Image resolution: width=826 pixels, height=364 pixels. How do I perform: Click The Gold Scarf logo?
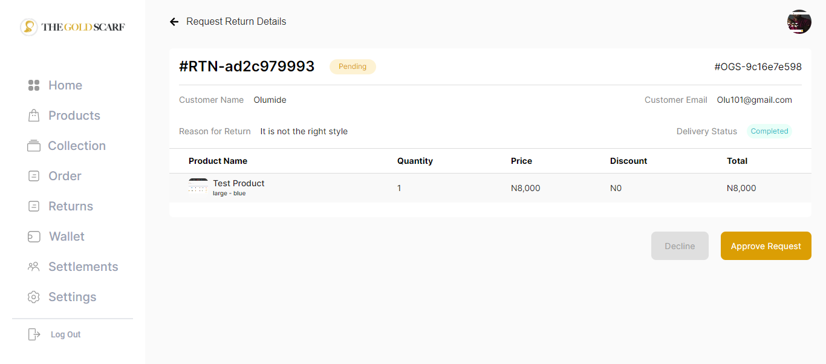pos(73,27)
